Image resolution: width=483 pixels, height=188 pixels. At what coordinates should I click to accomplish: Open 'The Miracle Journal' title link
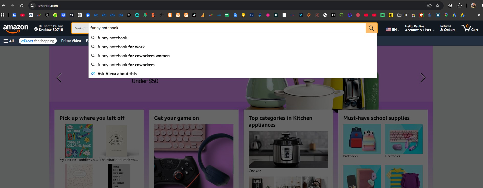pyautogui.click(x=119, y=160)
